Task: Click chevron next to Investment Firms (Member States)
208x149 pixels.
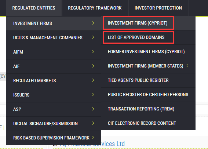Action: (x=187, y=66)
